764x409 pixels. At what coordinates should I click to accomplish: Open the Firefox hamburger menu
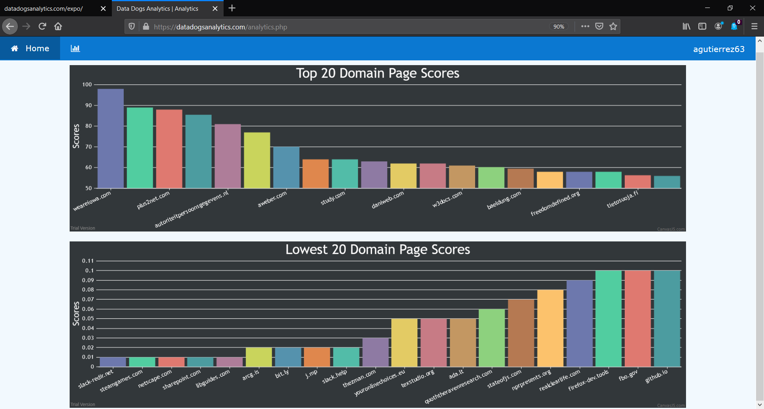754,27
